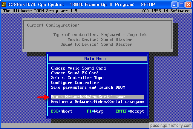Click Type of controller: Keyboard + Joystick line
Screen dimensions: 193x129
[x=100, y=35]
